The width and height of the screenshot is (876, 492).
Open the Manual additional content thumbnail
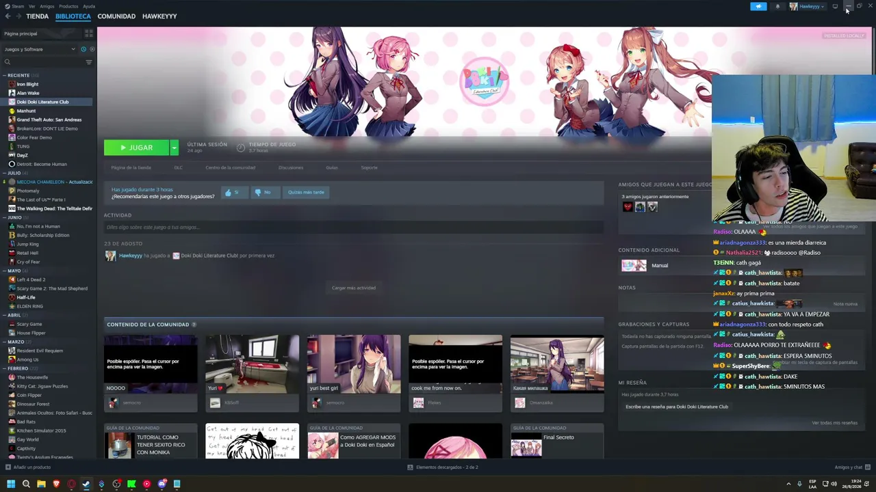(x=634, y=265)
